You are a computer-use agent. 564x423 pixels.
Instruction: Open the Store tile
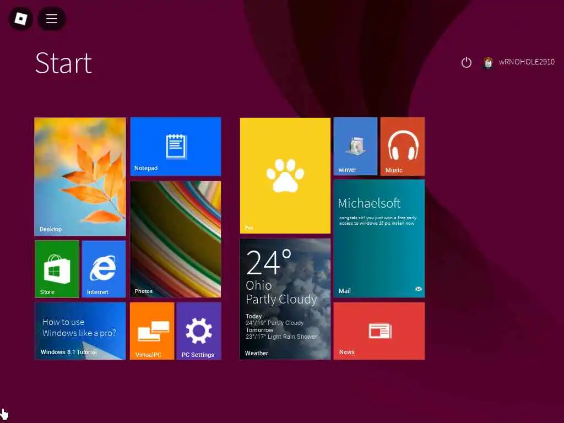[57, 269]
